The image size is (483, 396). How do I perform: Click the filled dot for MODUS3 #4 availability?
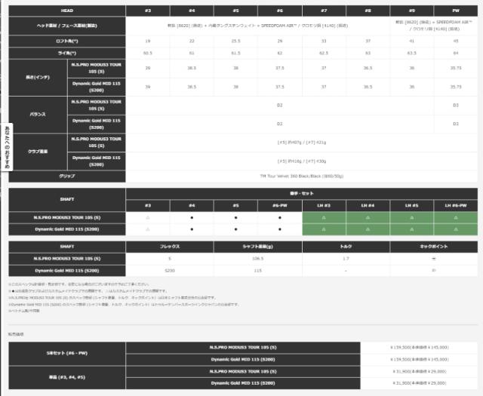click(x=192, y=216)
